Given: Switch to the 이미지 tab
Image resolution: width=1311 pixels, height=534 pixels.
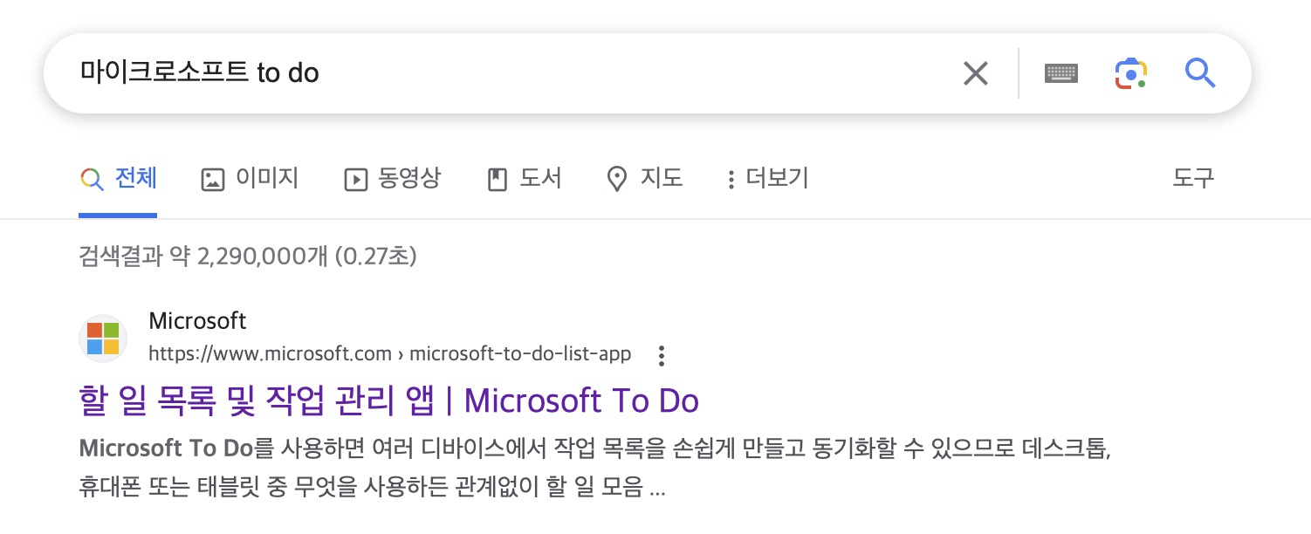Looking at the screenshot, I should (250, 180).
